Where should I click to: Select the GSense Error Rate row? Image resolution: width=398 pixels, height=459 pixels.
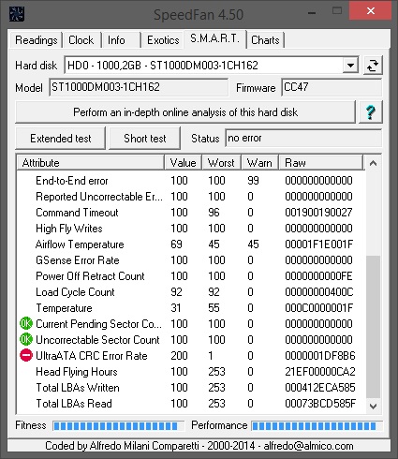(190, 260)
